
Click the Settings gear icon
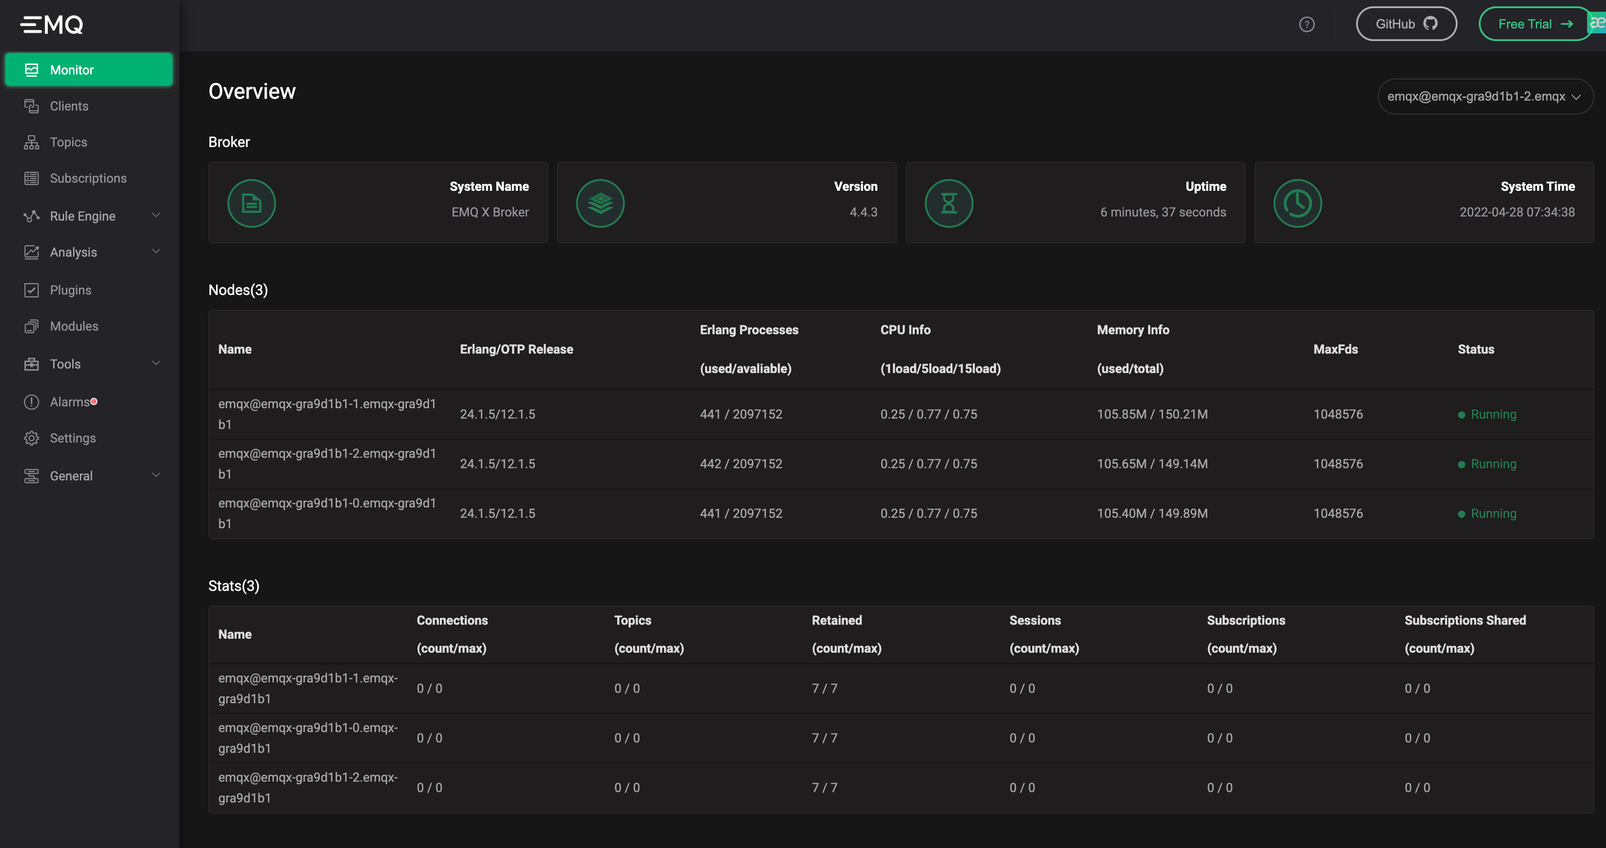[x=32, y=438]
